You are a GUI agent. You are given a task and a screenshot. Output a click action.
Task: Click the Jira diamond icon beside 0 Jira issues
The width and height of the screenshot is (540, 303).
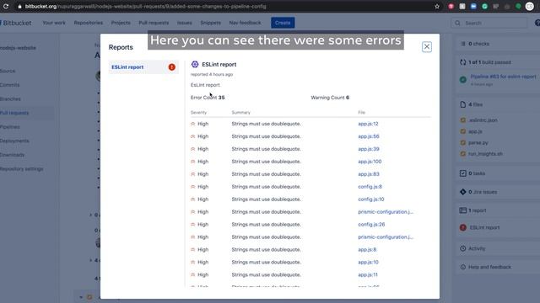click(463, 192)
